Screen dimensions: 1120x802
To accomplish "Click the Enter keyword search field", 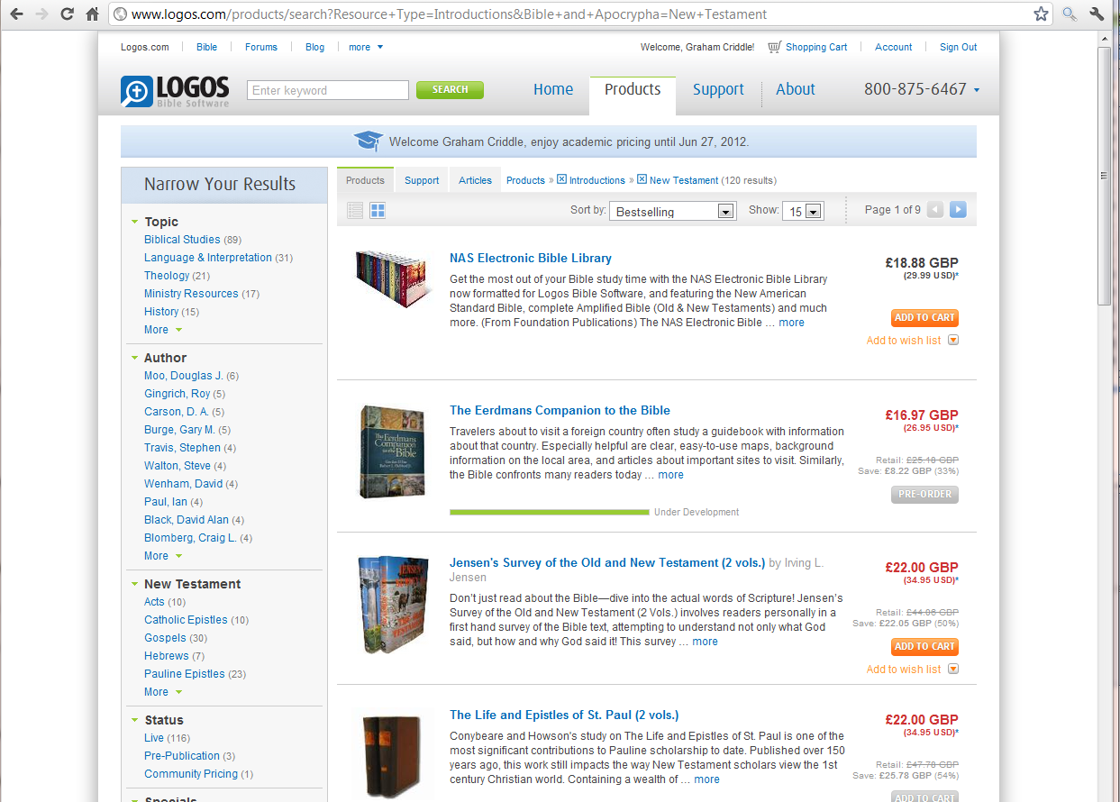I will [x=328, y=90].
